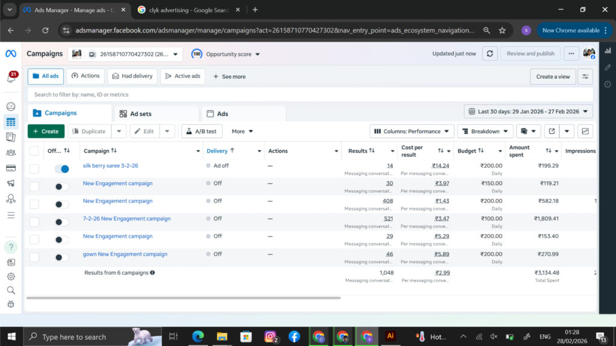Check the select-all campaigns checkbox in header
Viewport: 616px width, 346px height.
[x=34, y=151]
